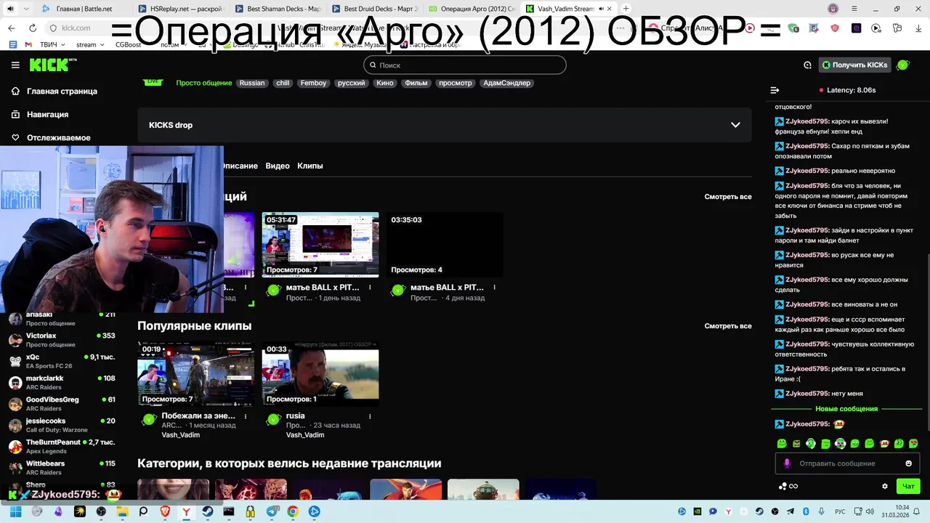Open Google Chrome from the taskbar
This screenshot has height=523, width=930.
click(x=293, y=511)
